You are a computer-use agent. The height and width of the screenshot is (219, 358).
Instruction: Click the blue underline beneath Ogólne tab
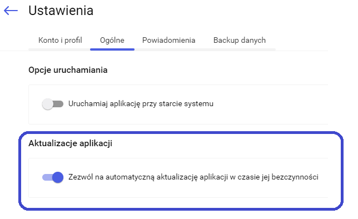tap(112, 49)
